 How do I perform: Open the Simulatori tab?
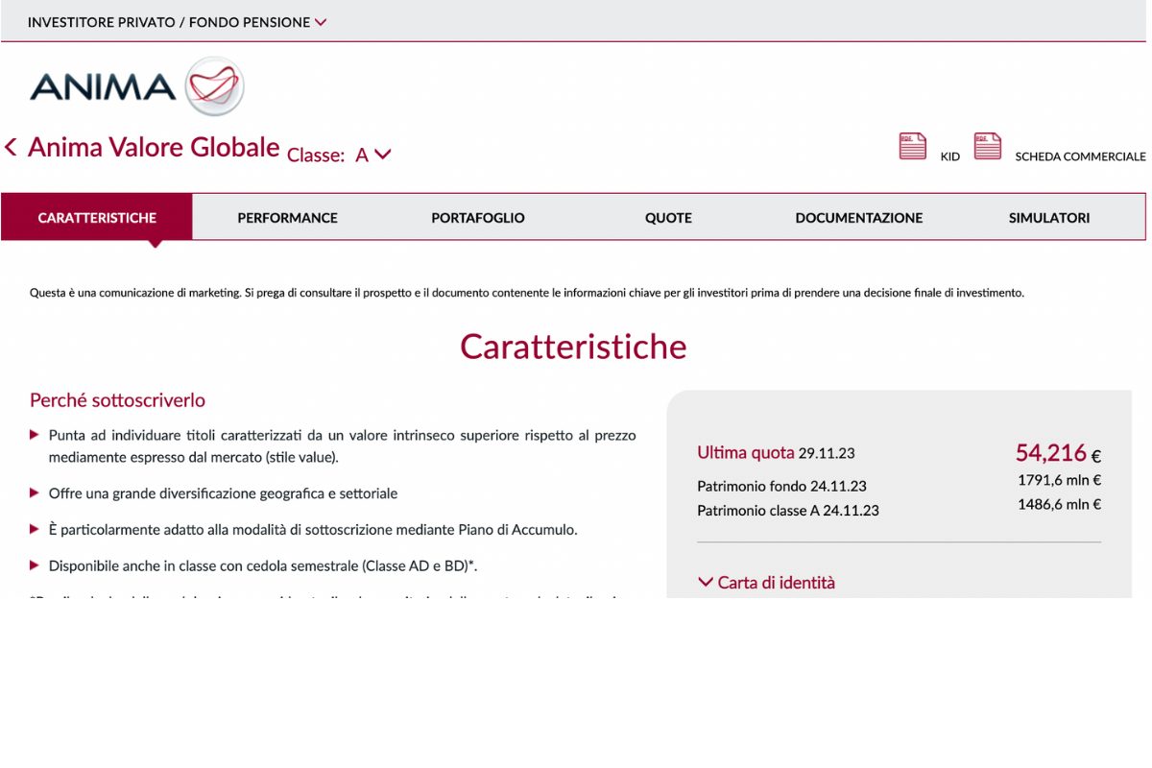[1048, 218]
